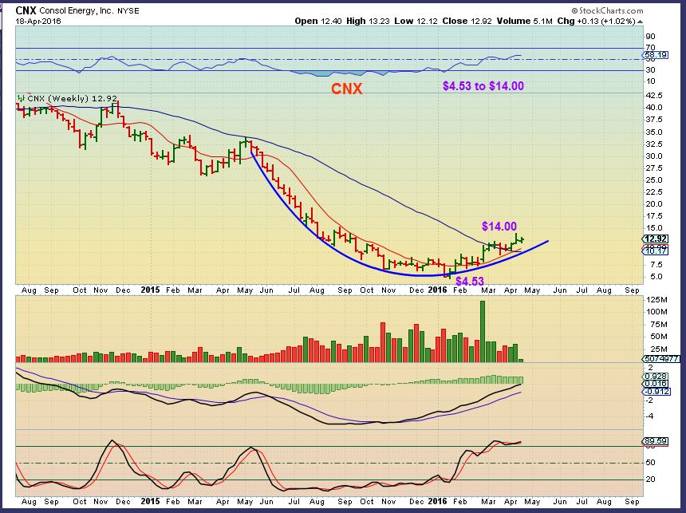The height and width of the screenshot is (513, 686).
Task: Click the '18-Apr-2016' date text
Action: click(x=38, y=21)
